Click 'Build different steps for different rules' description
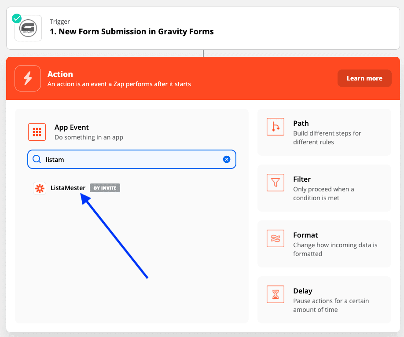This screenshot has width=404, height=337. pos(327,138)
